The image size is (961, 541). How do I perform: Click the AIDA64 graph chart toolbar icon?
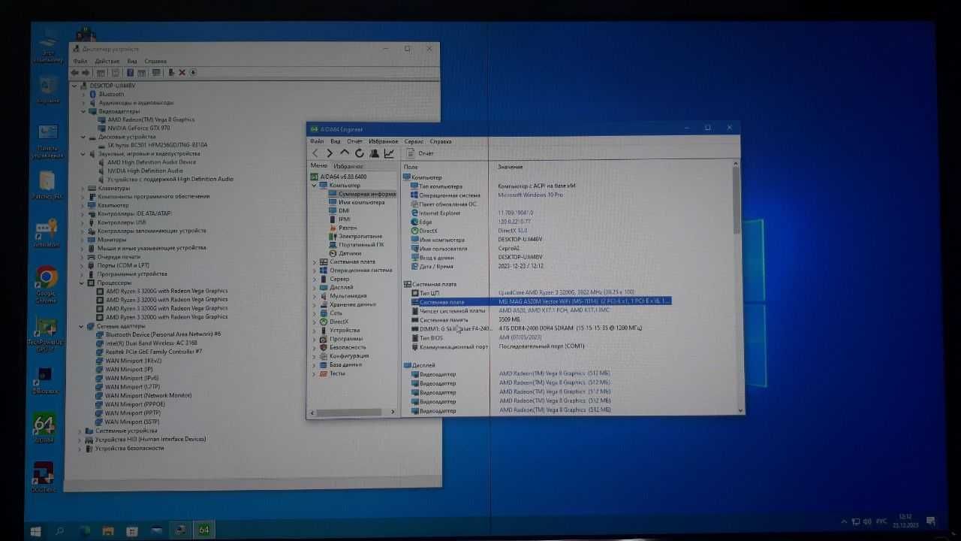click(389, 153)
